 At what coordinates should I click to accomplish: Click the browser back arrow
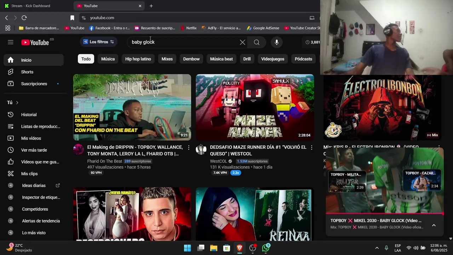(x=6, y=18)
